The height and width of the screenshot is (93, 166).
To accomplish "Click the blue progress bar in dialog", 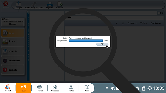I will coord(86,41).
